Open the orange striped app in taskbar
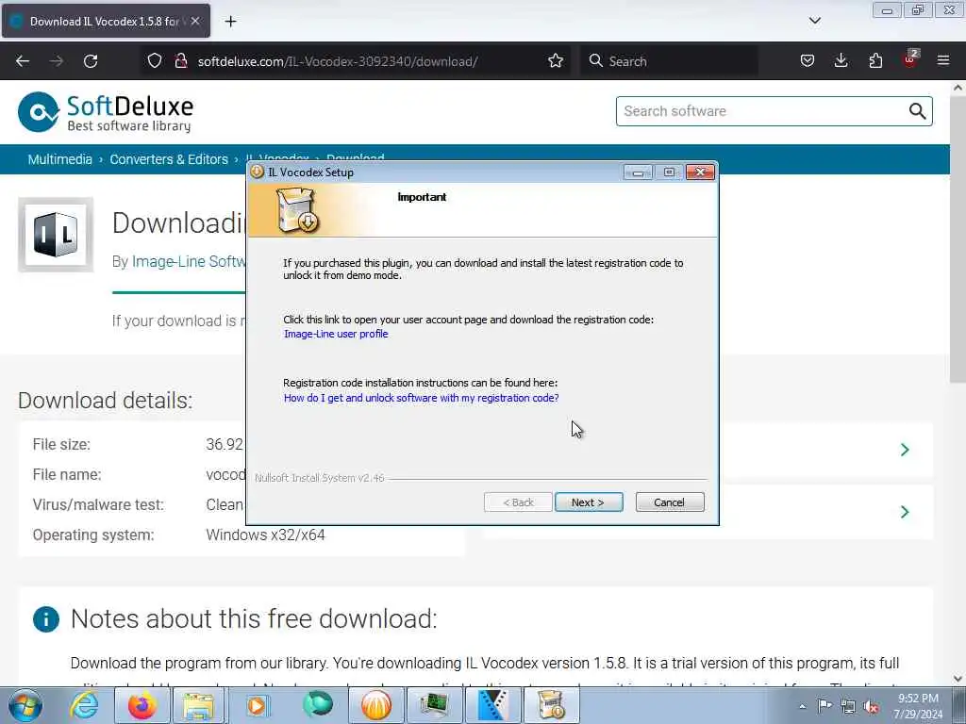 pyautogui.click(x=376, y=705)
